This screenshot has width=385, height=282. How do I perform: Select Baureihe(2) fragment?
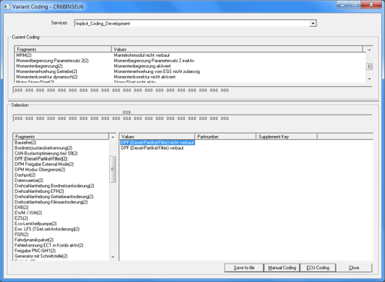(25, 143)
